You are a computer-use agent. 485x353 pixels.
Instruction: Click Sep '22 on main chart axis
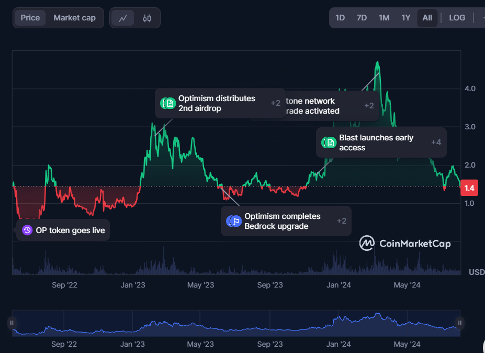(64, 285)
